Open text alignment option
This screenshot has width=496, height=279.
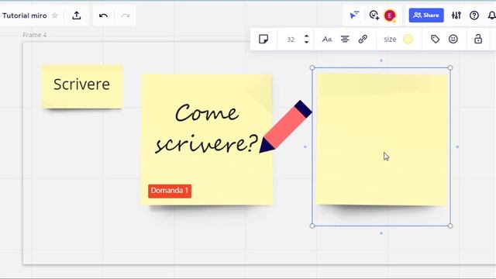click(x=345, y=40)
